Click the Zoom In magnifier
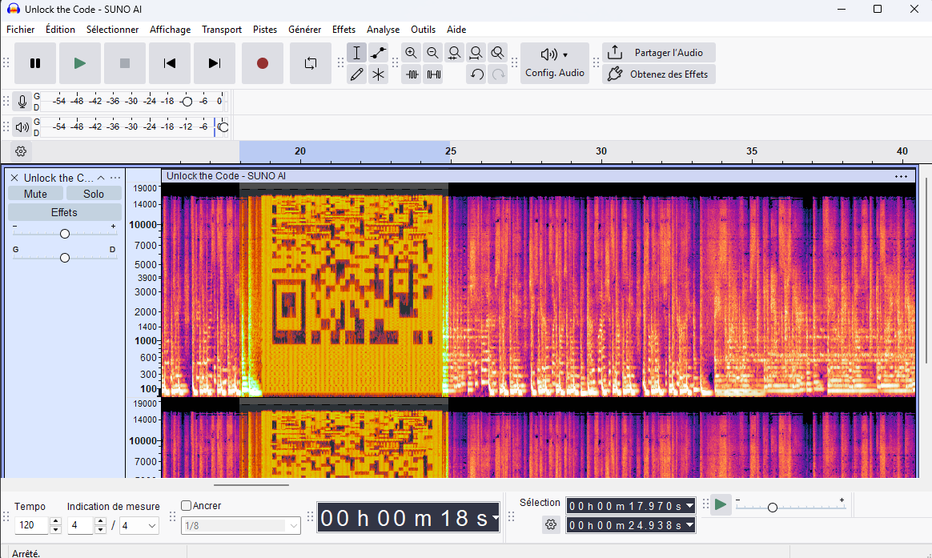This screenshot has width=932, height=558. click(411, 53)
